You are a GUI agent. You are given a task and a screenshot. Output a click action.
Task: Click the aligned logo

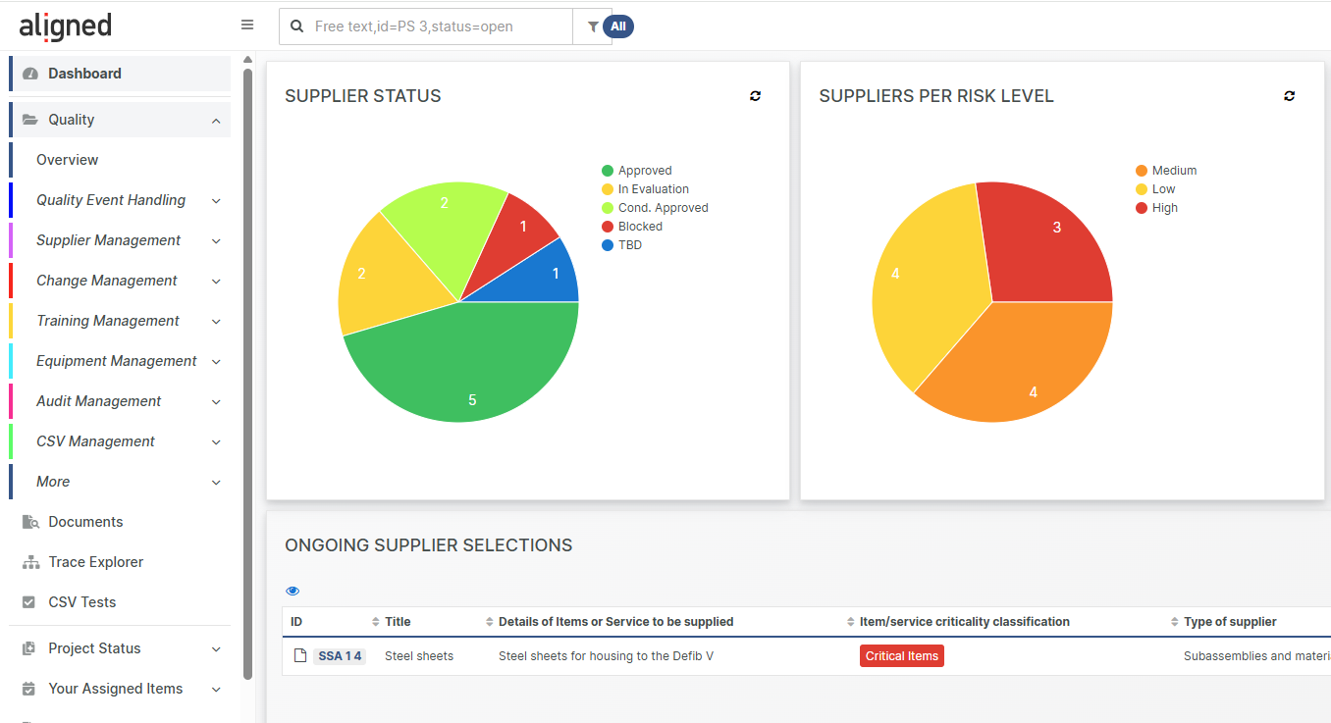[65, 26]
